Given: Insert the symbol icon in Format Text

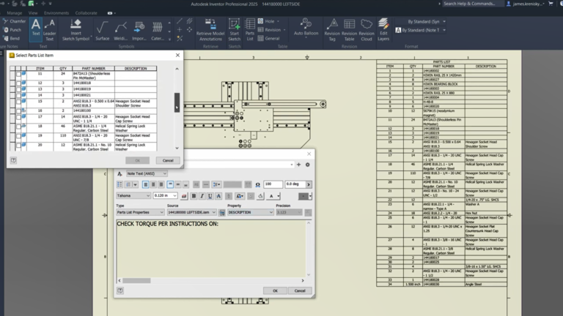Looking at the screenshot, I should 257,184.
